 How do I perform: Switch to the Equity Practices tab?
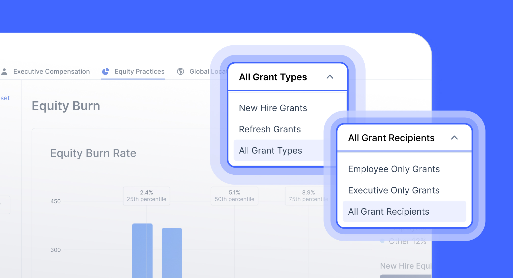[x=139, y=72]
